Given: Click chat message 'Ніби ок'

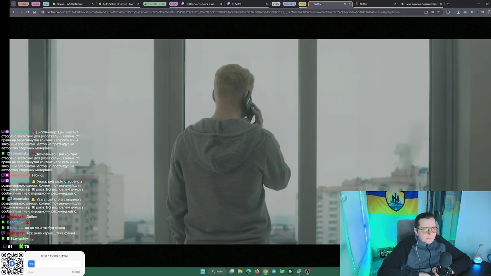Looking at the screenshot, I should pos(38,176).
